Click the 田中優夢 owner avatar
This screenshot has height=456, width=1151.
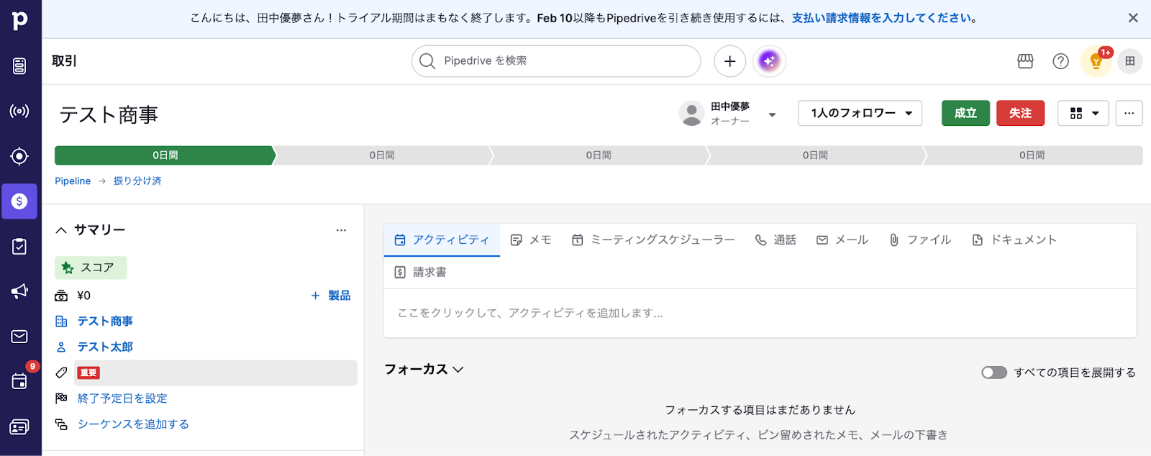[x=691, y=113]
